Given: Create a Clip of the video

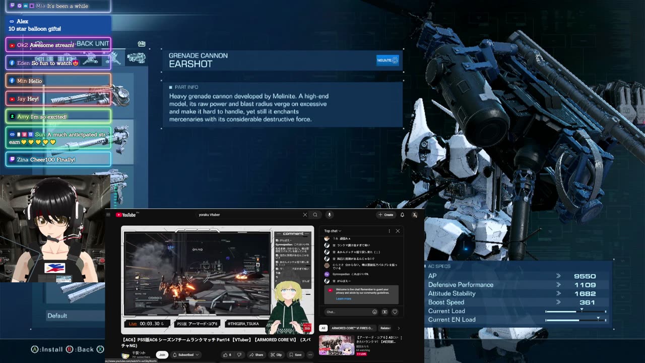Looking at the screenshot, I should pos(276,355).
